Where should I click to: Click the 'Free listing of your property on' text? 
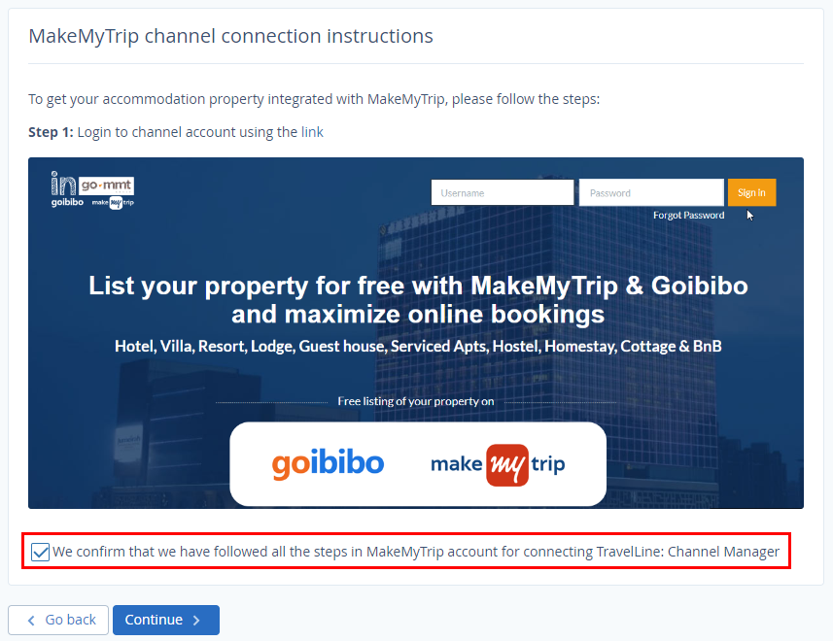coord(416,401)
